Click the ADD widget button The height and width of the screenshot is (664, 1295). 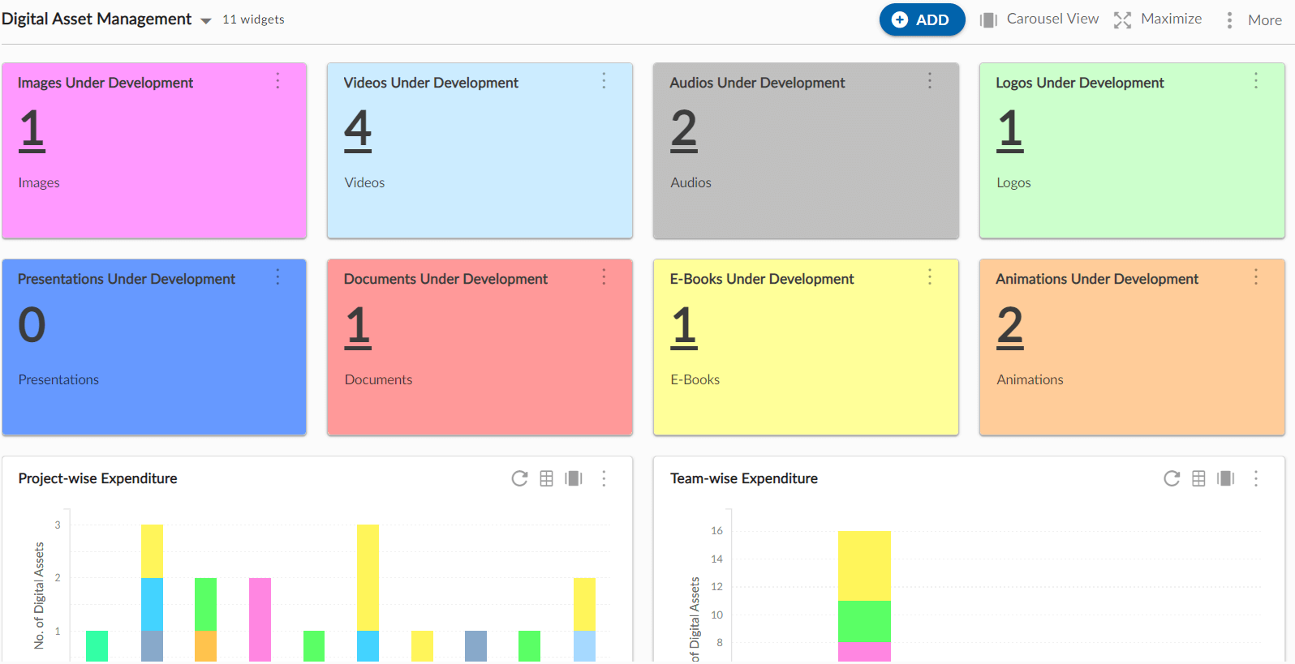pyautogui.click(x=922, y=20)
